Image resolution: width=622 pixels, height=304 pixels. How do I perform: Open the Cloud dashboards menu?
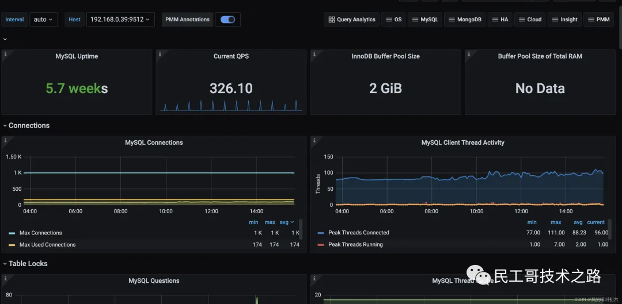(530, 20)
